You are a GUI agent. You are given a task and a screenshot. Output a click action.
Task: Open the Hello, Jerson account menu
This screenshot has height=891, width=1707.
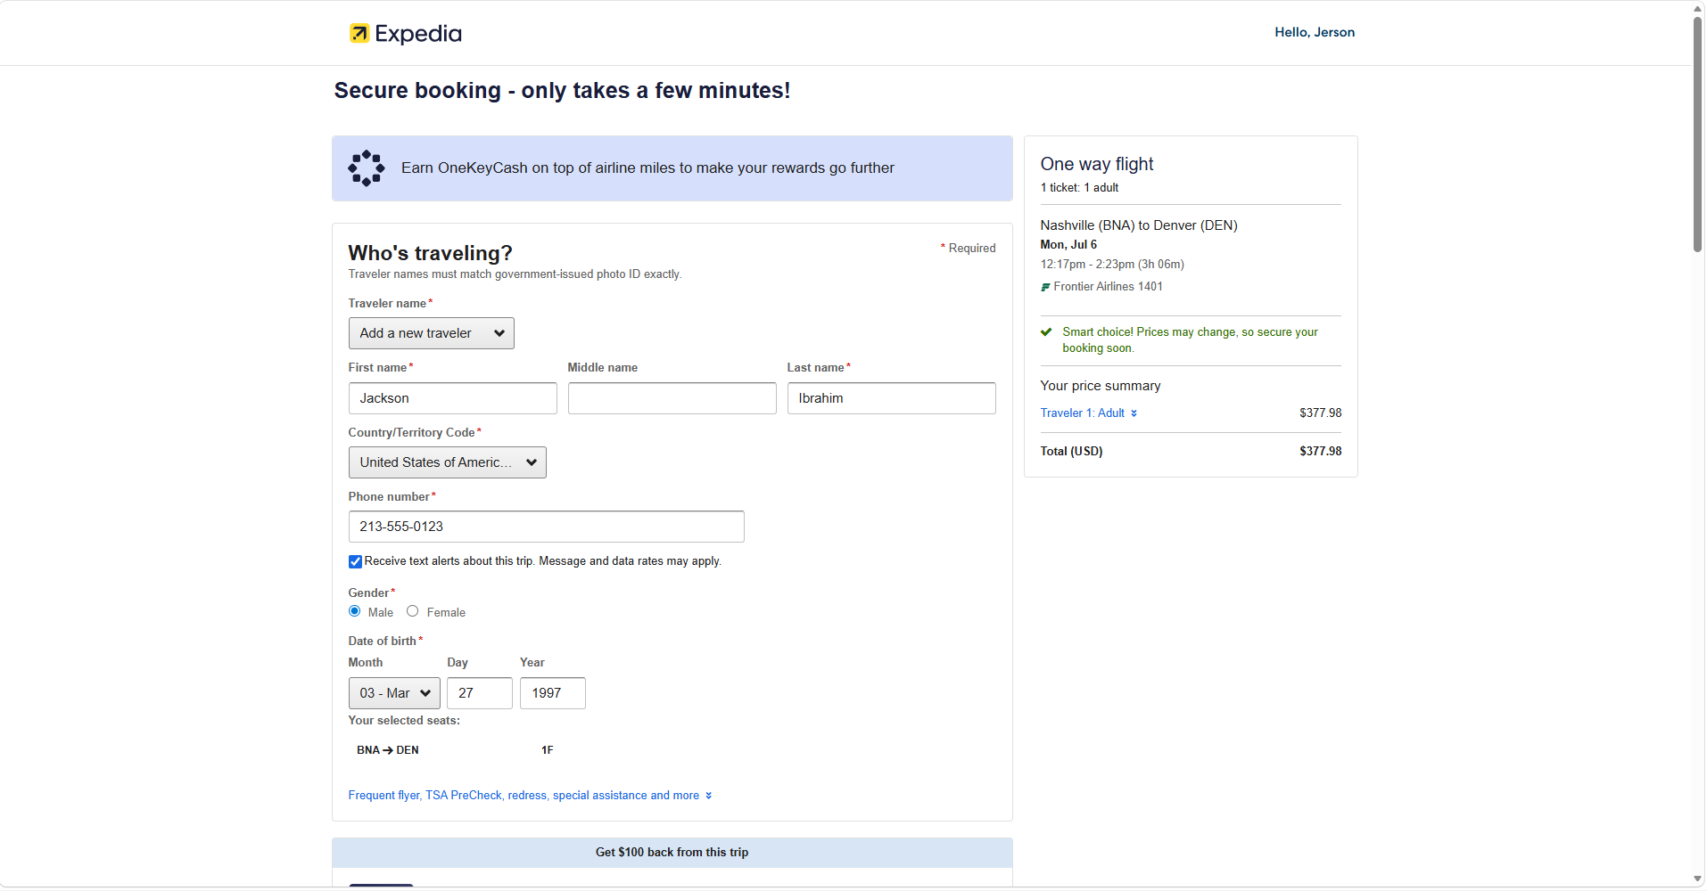[x=1315, y=32]
